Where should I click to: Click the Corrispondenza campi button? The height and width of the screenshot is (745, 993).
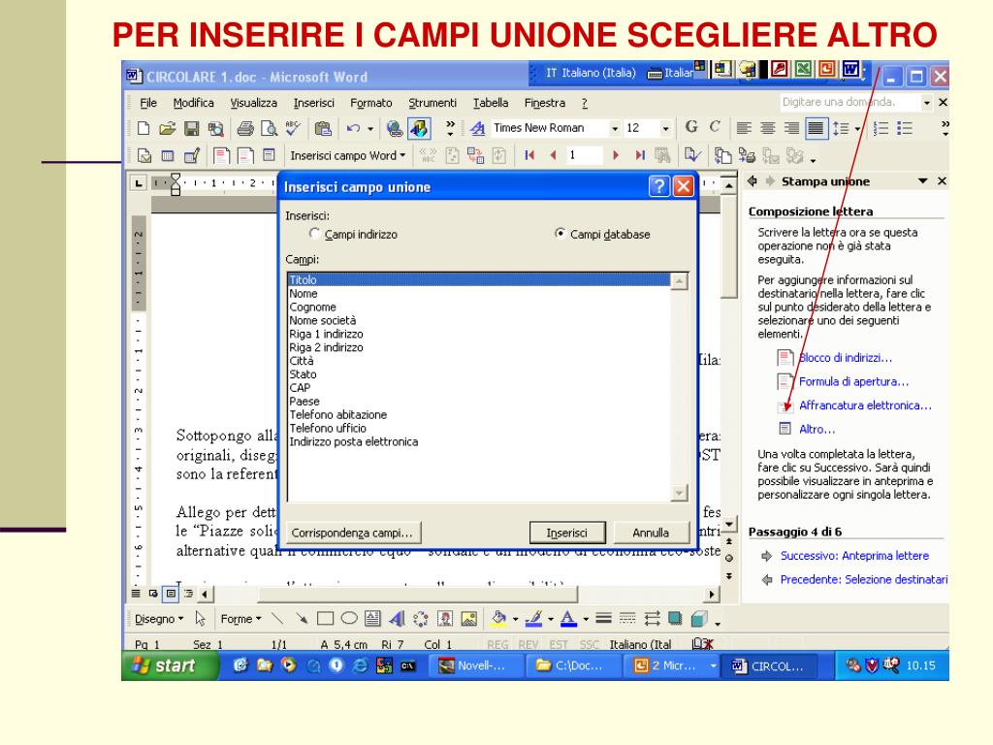352,533
